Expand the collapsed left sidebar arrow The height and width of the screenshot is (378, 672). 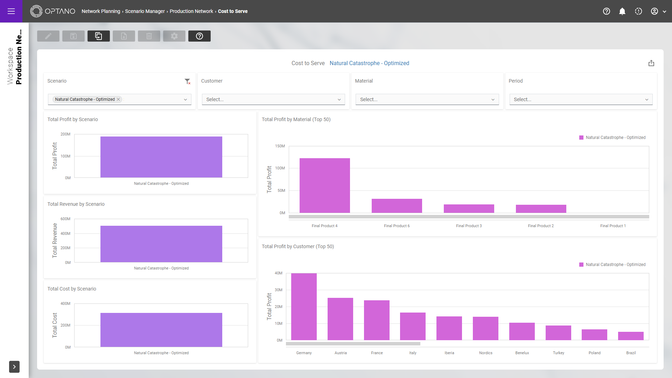point(14,367)
